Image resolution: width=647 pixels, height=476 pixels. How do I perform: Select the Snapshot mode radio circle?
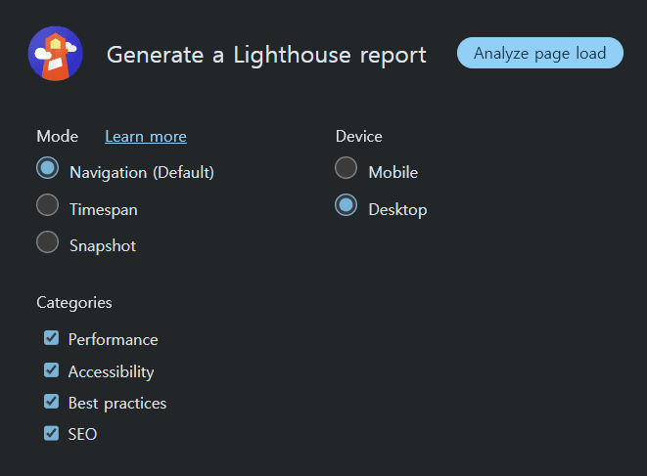tap(48, 242)
